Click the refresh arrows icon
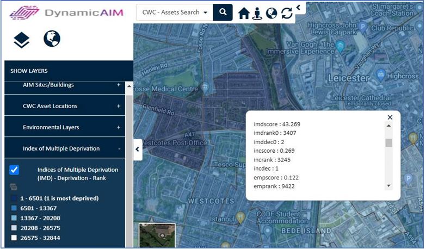Image resolution: width=426 pixels, height=249 pixels. (287, 13)
